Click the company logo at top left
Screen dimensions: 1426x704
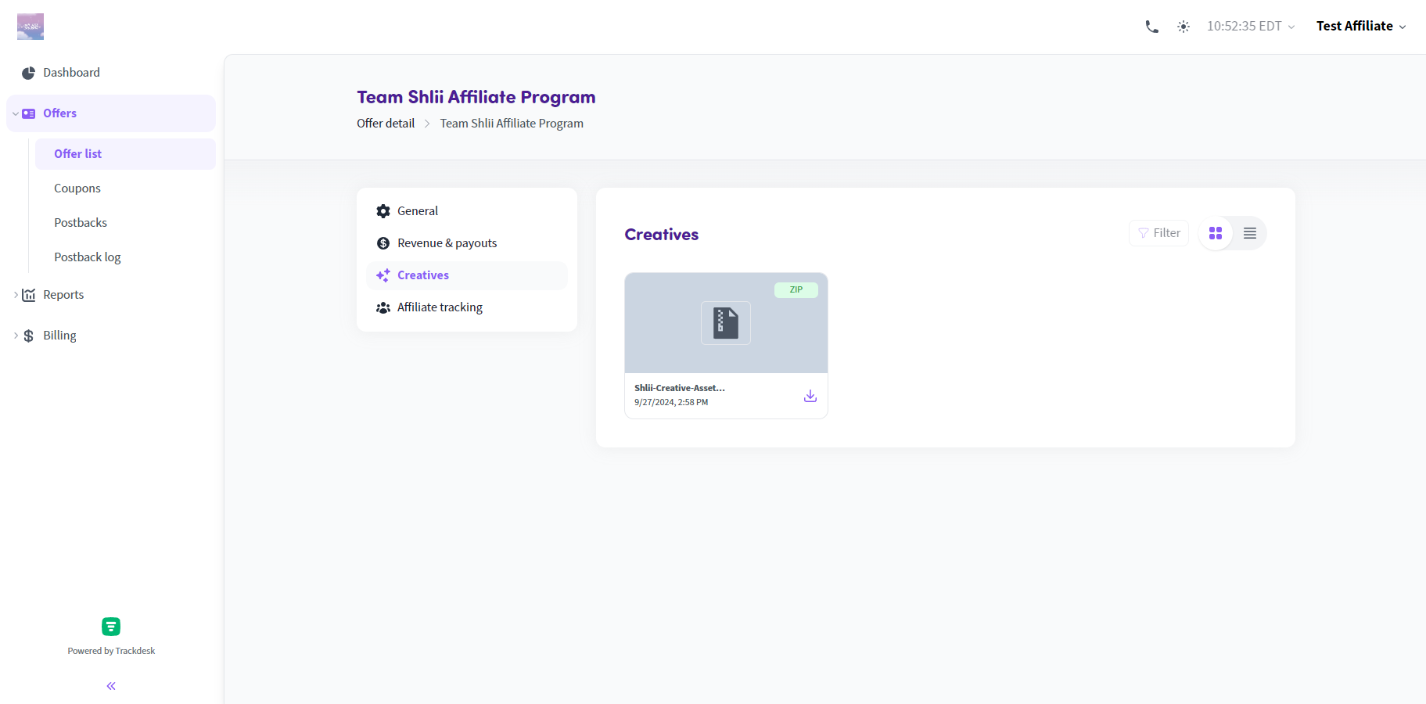pos(31,27)
